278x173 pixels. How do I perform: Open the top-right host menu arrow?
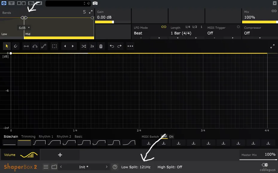274,3
